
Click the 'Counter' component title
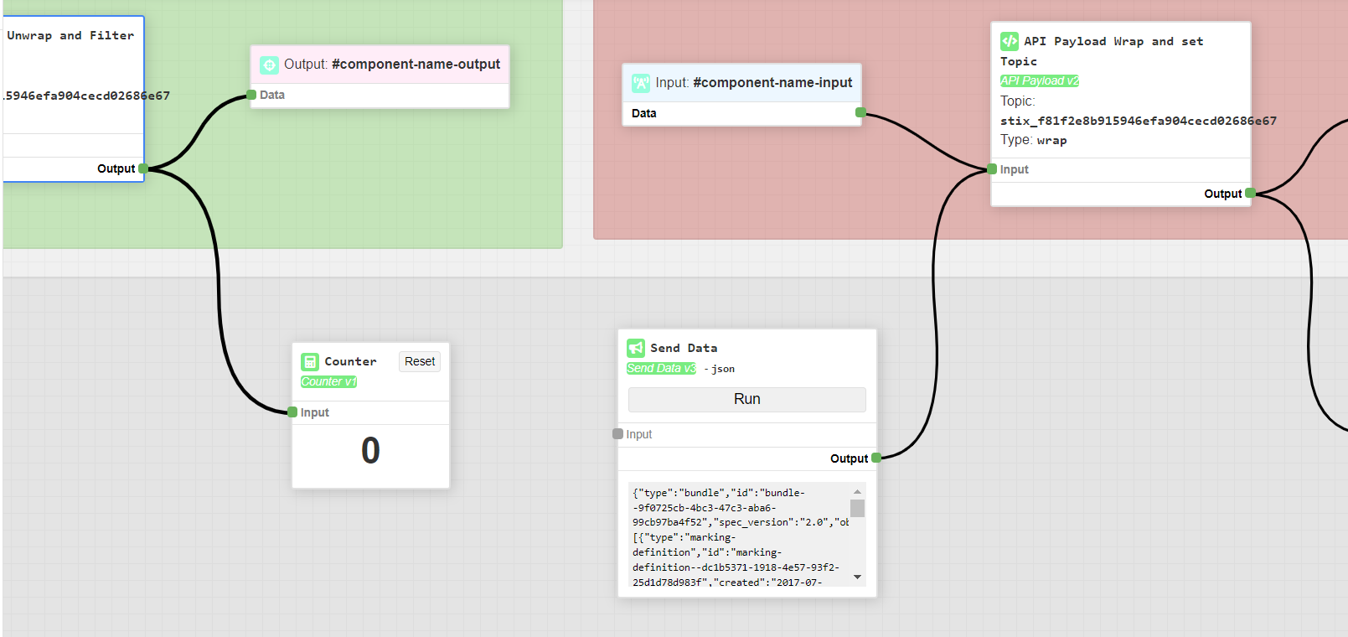click(x=350, y=361)
